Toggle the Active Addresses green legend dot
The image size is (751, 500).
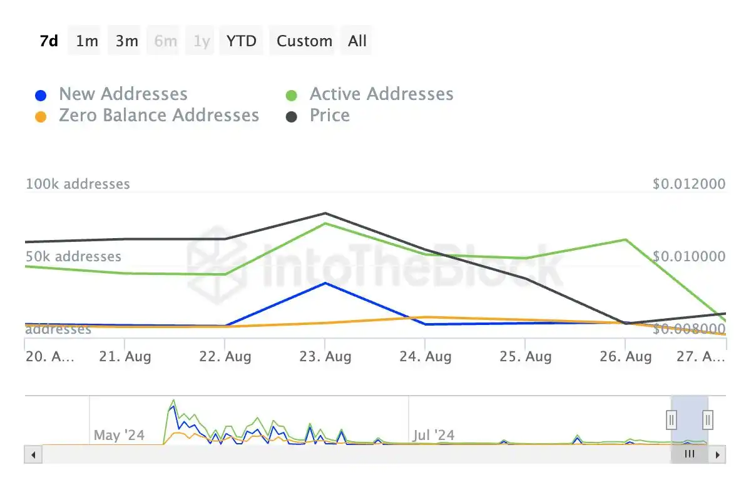[x=291, y=96]
